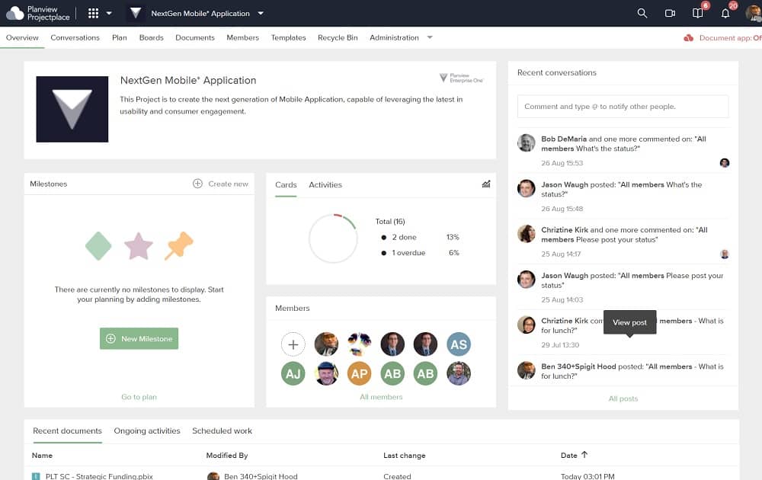
Task: Switch to Activities tab in widget
Action: coord(325,184)
